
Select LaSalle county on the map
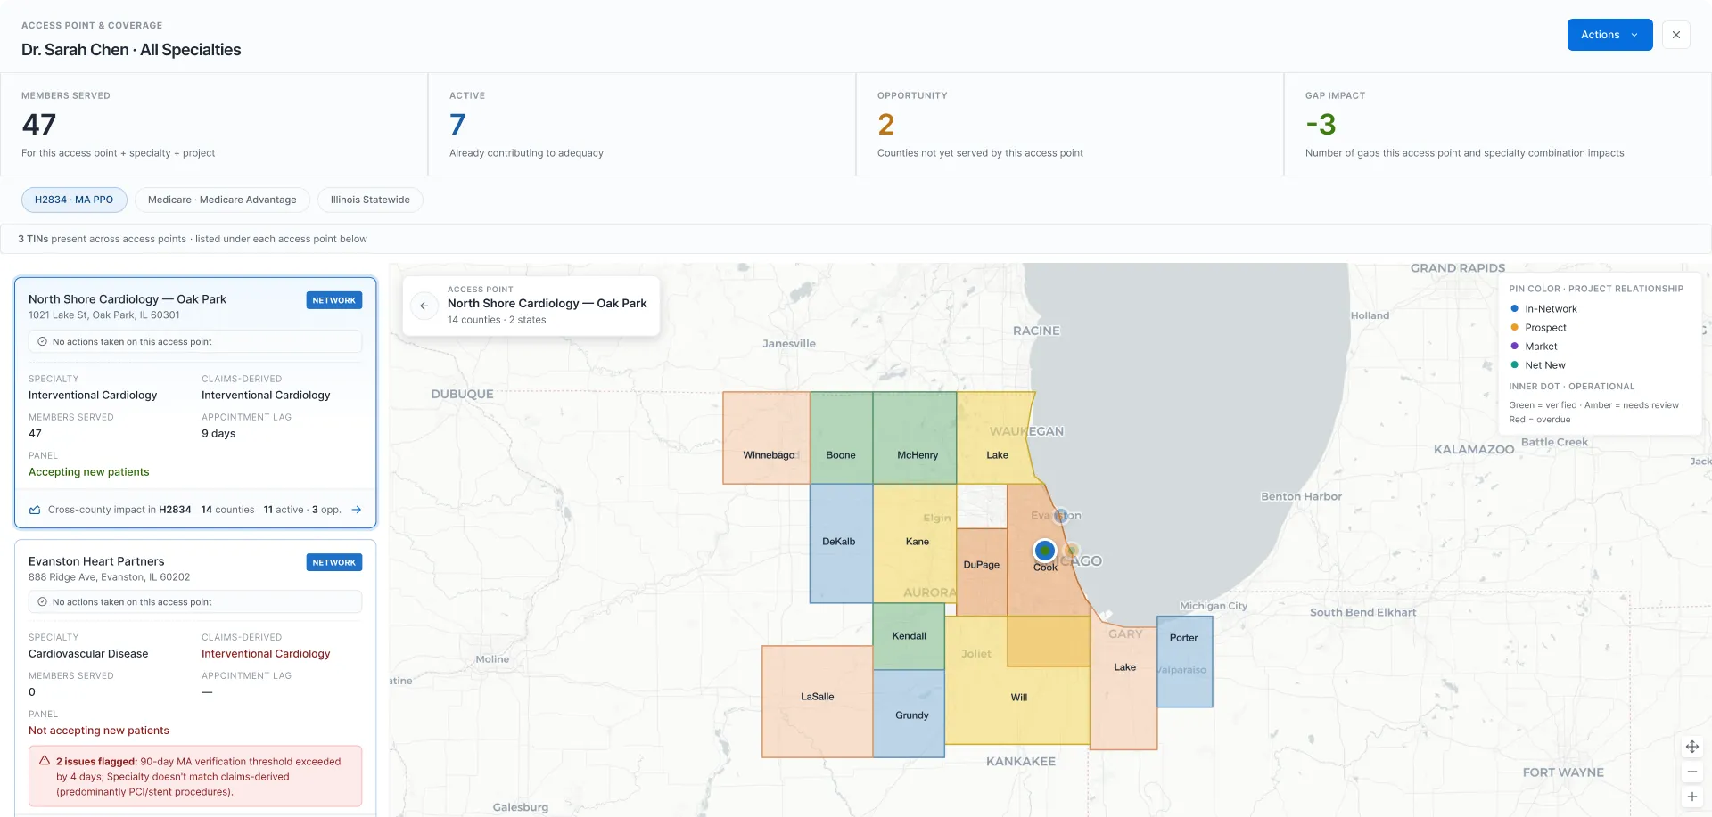coord(817,701)
